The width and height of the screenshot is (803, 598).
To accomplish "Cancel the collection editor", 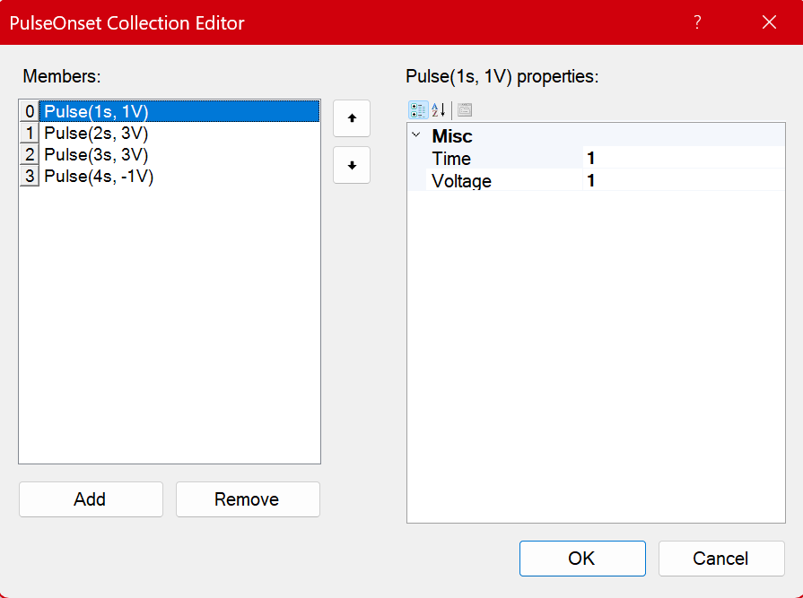I will [x=721, y=559].
